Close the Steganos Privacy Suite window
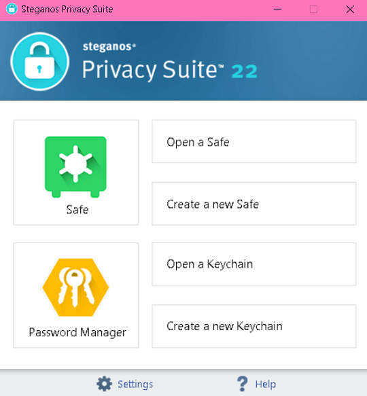Screen dimensions: 367x396 pyautogui.click(x=350, y=10)
